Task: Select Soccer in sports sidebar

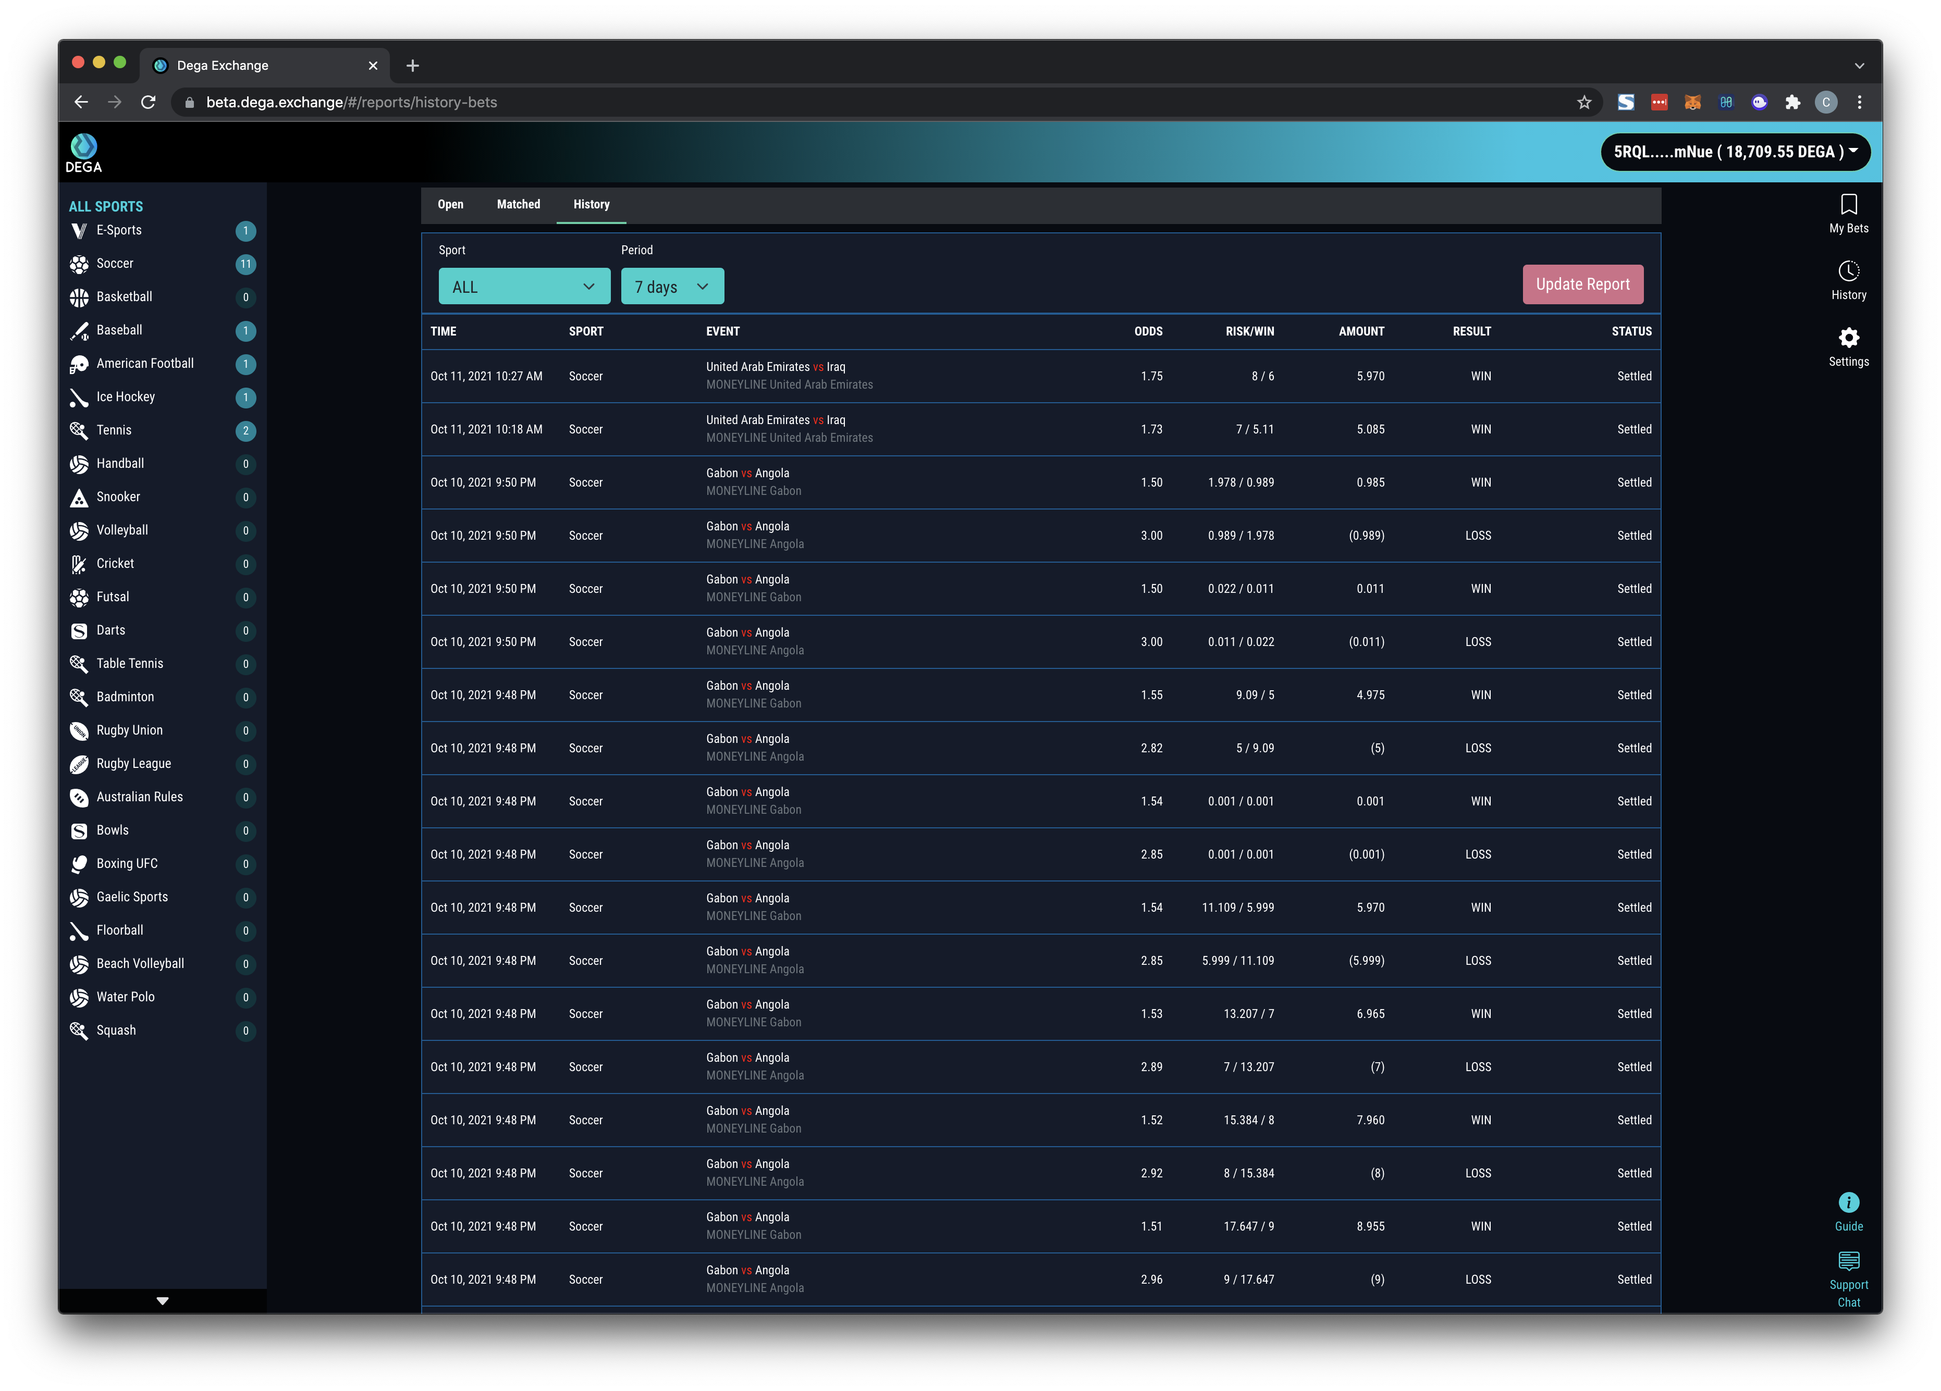Action: [x=115, y=264]
